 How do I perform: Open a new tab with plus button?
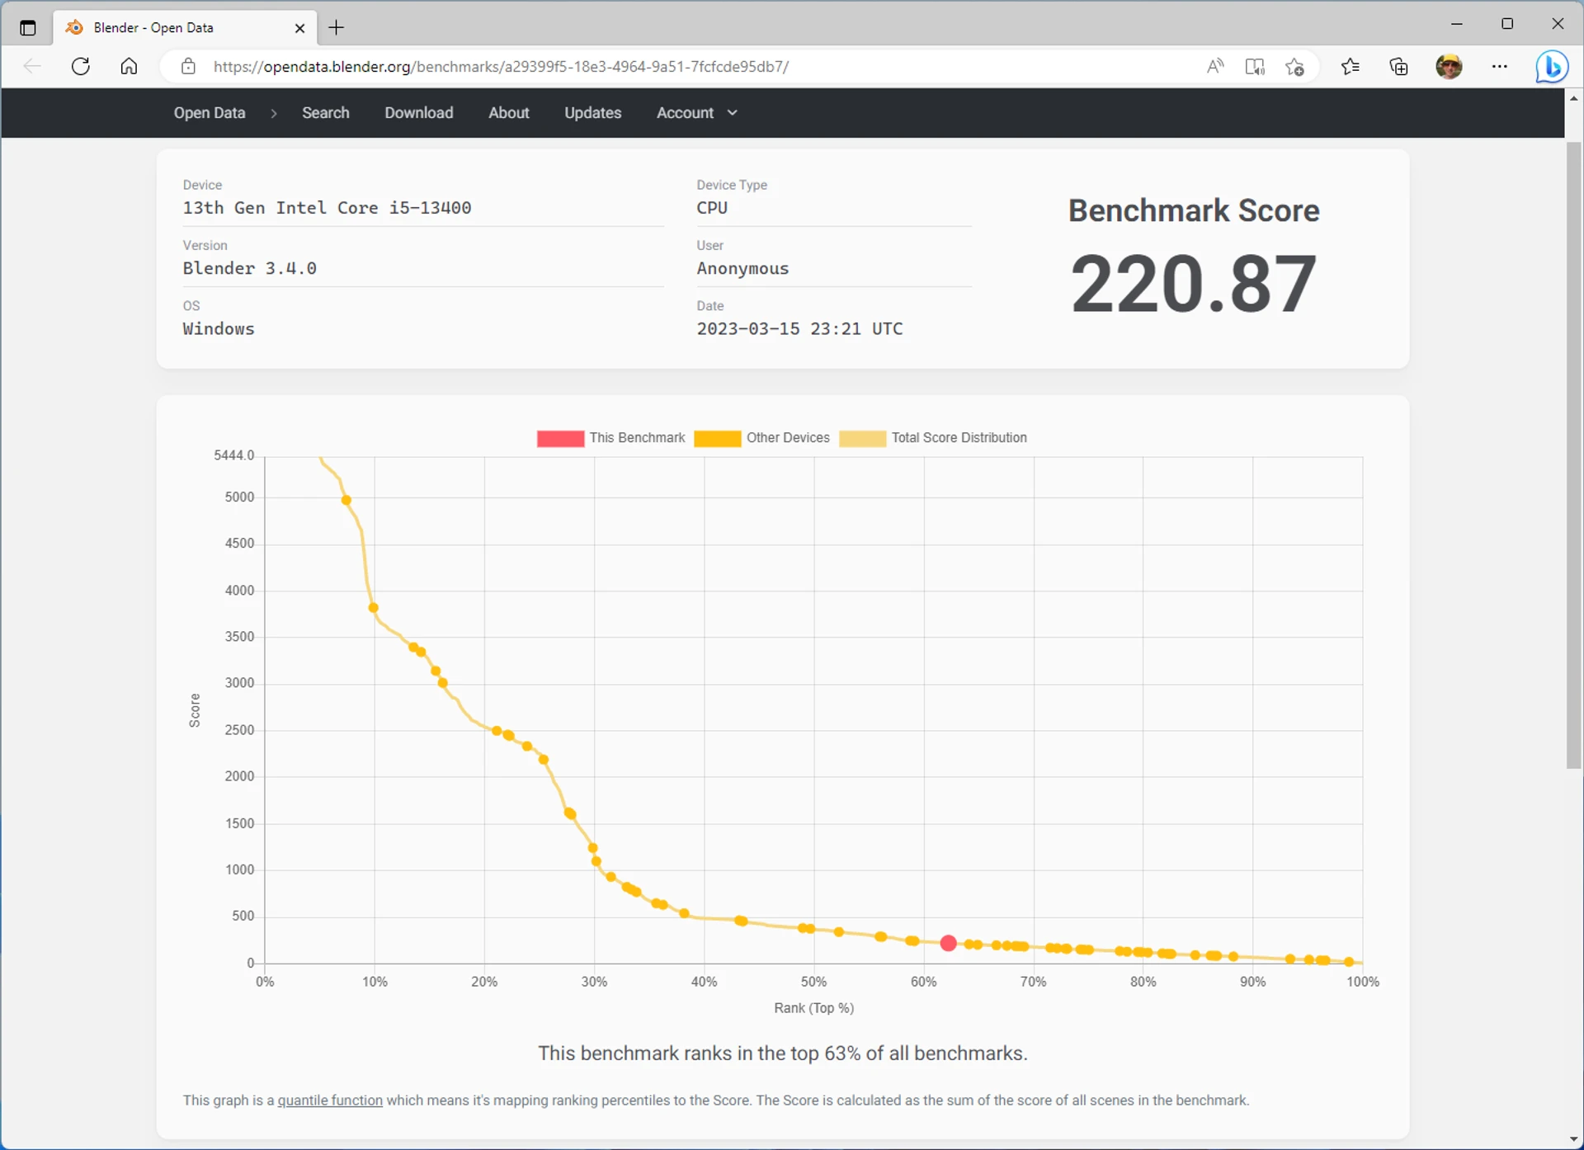[337, 28]
